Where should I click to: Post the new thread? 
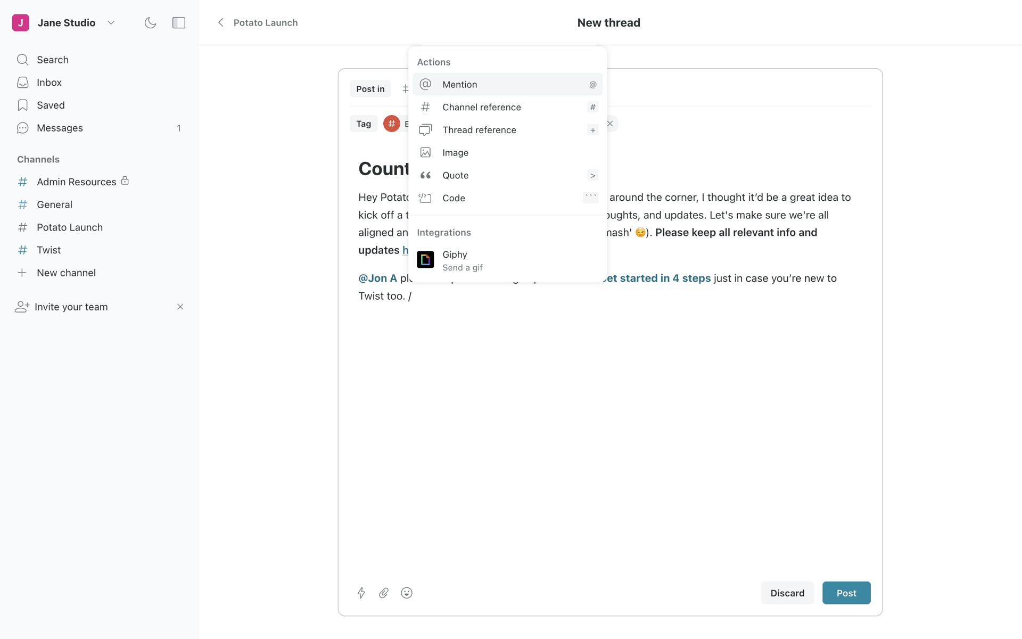pos(846,593)
